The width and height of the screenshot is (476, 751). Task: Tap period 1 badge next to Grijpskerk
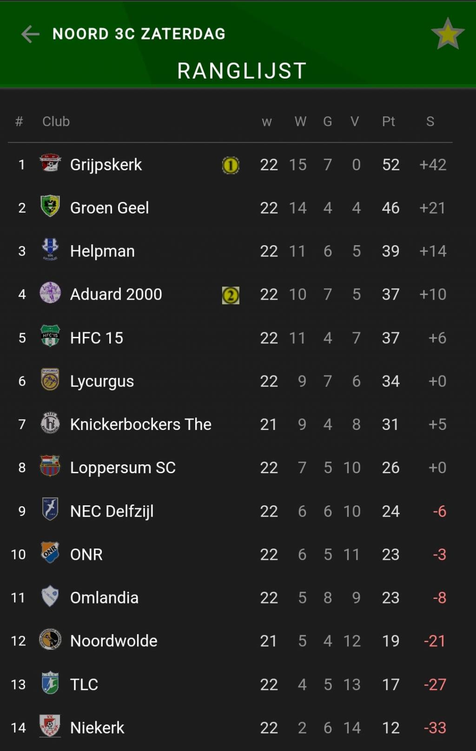[231, 165]
